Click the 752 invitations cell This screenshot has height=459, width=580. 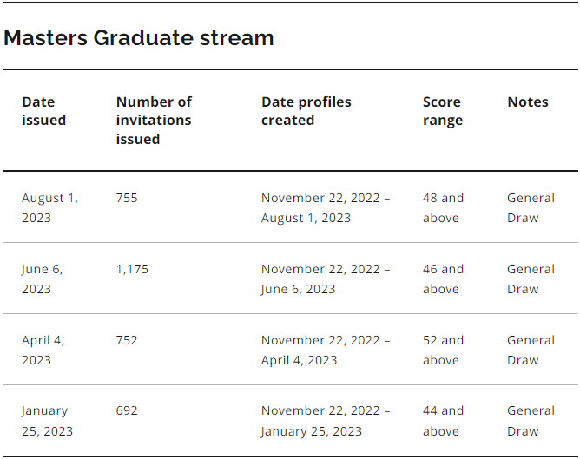(127, 340)
